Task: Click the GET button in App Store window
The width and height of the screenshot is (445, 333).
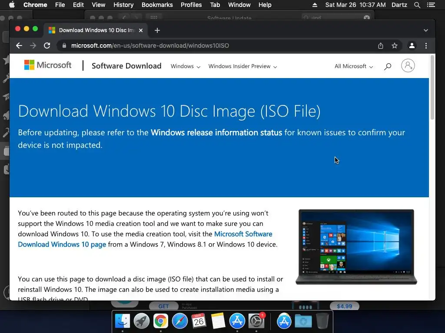Action: point(163,306)
